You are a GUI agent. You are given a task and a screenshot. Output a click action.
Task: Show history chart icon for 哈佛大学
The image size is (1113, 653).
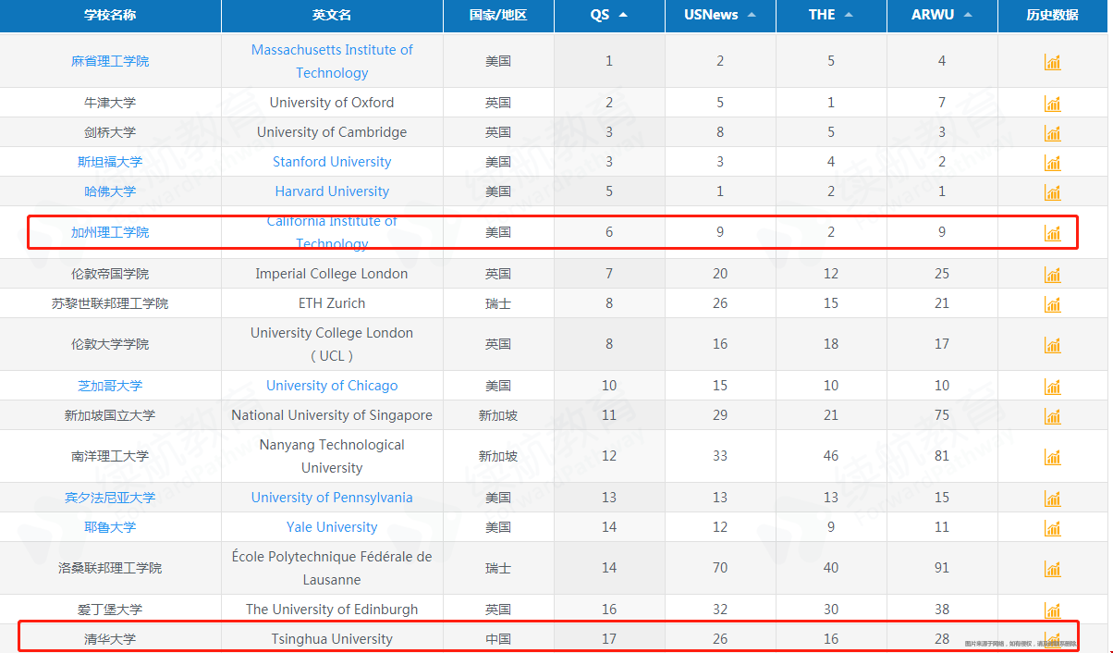(x=1052, y=192)
